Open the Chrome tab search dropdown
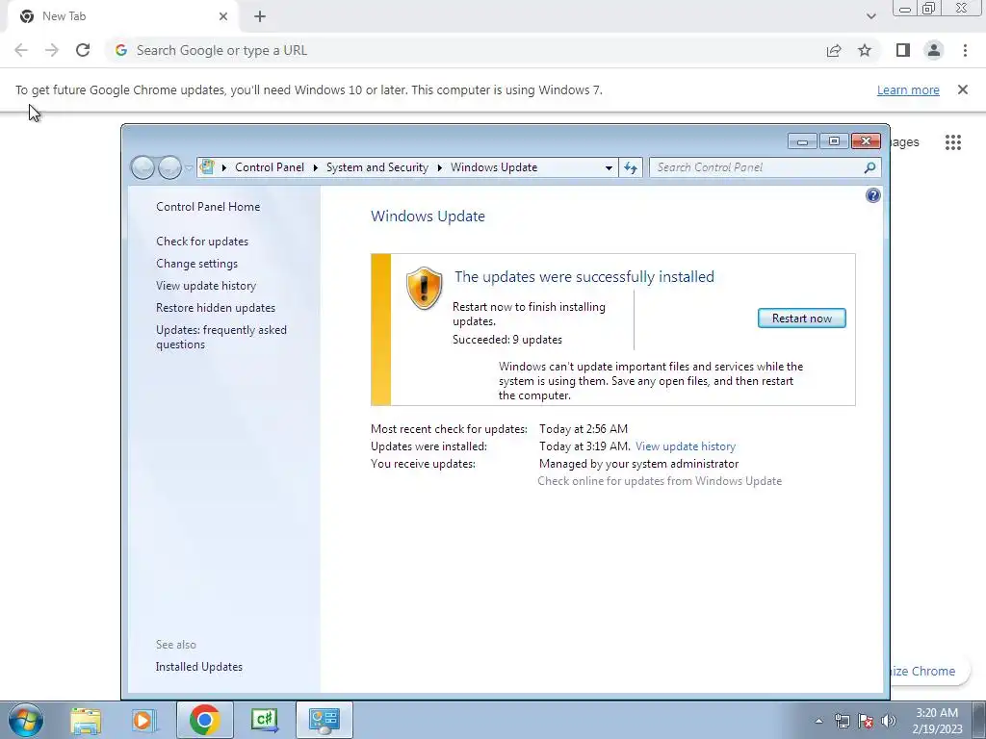Viewport: 986px width, 739px height. tap(870, 16)
